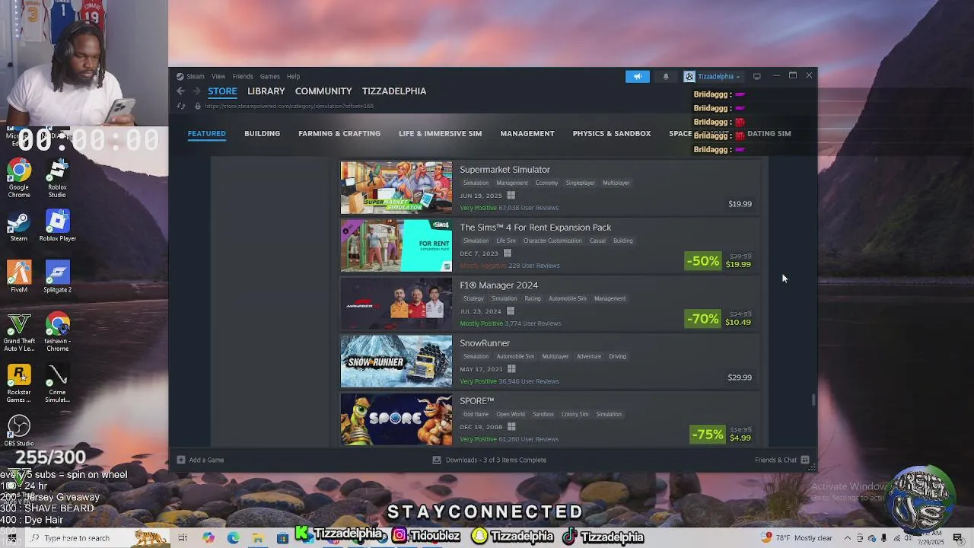This screenshot has height=548, width=974.
Task: Open the Friends menu
Action: coord(243,76)
